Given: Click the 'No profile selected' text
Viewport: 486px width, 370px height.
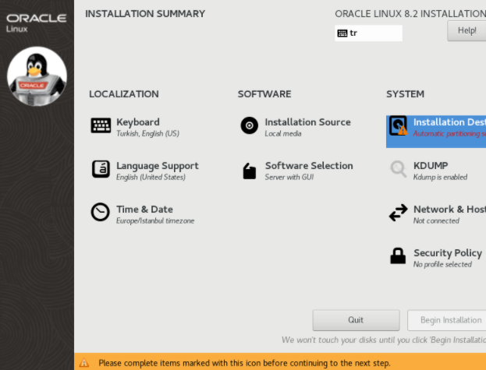Looking at the screenshot, I should click(x=442, y=265).
